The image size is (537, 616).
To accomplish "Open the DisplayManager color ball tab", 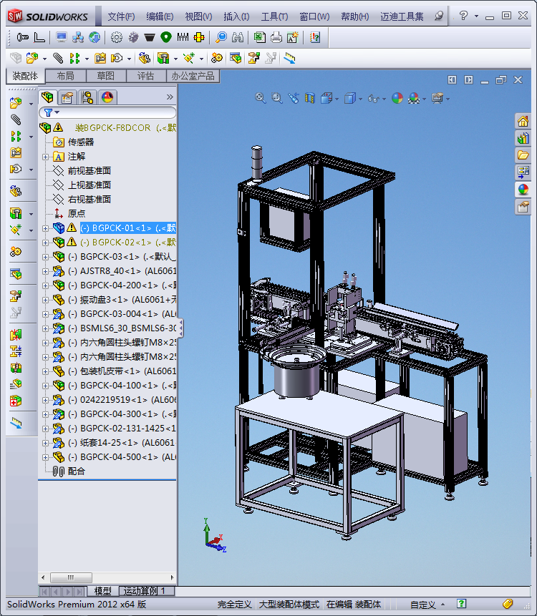I will 107,97.
